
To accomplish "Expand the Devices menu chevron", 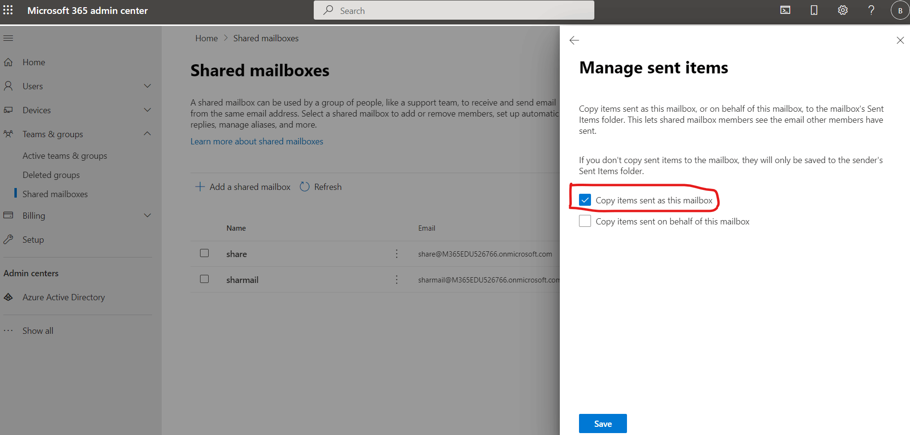I will pos(147,110).
